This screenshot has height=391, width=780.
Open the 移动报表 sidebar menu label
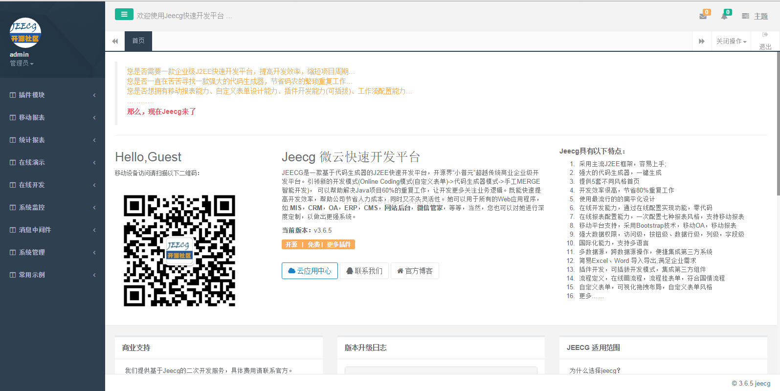(x=32, y=117)
